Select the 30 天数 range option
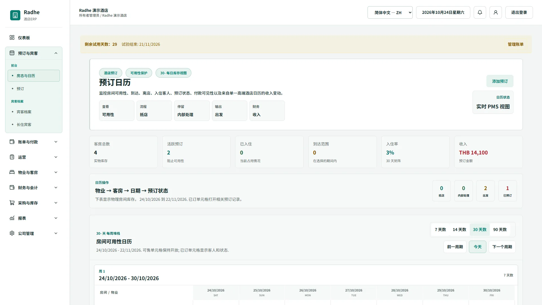The image size is (542, 305). tap(480, 230)
